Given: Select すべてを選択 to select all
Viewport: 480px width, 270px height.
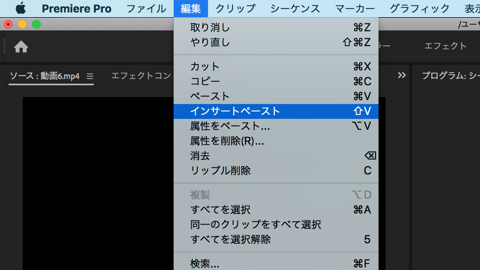Looking at the screenshot, I should 220,209.
